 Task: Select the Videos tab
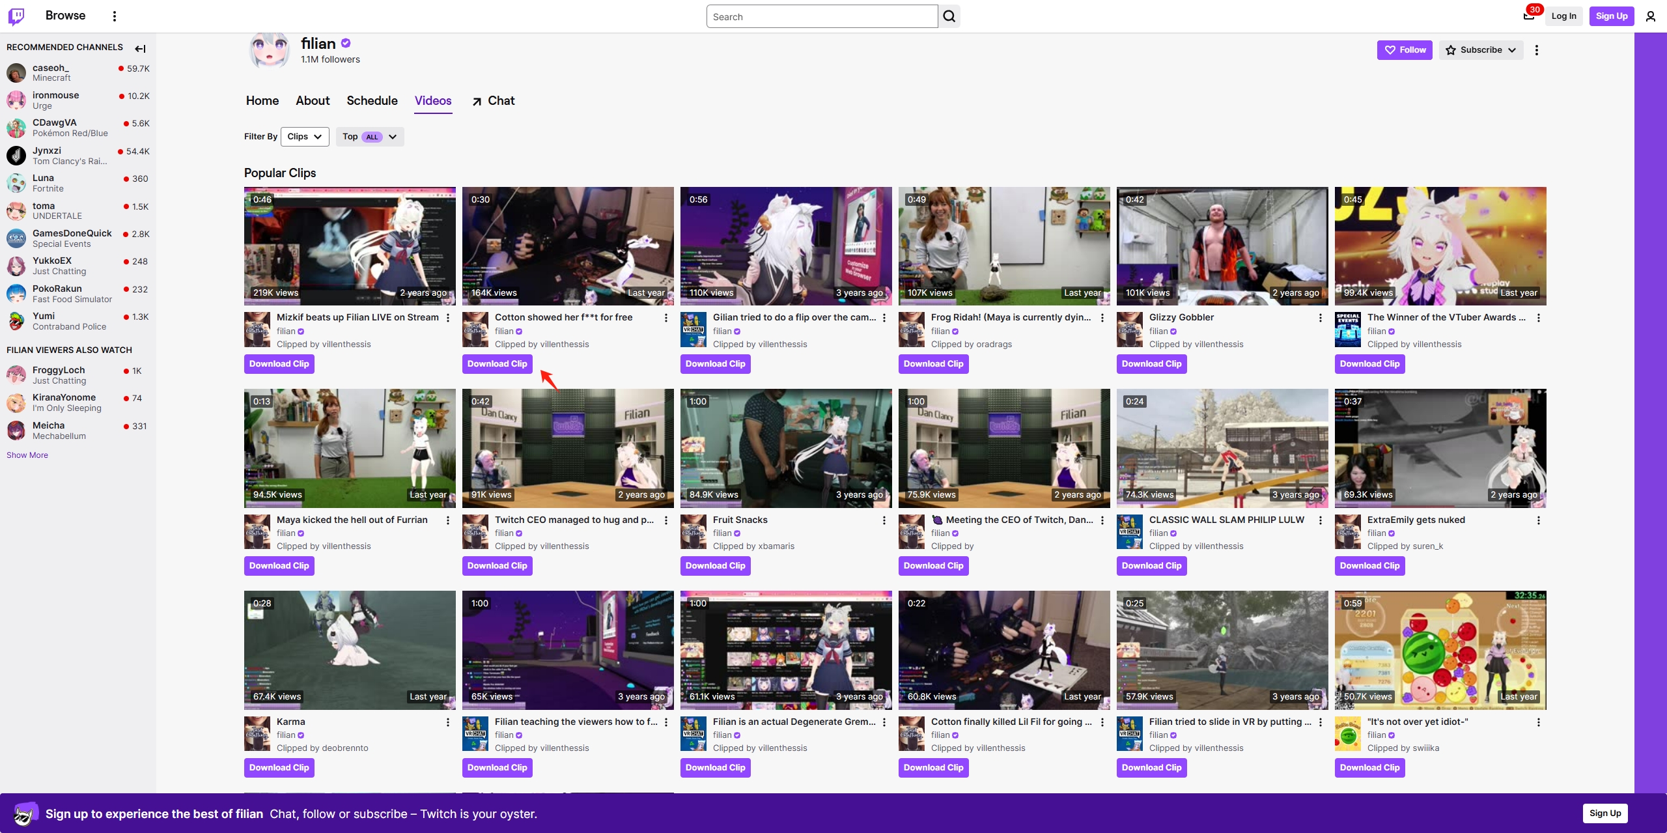click(x=432, y=101)
